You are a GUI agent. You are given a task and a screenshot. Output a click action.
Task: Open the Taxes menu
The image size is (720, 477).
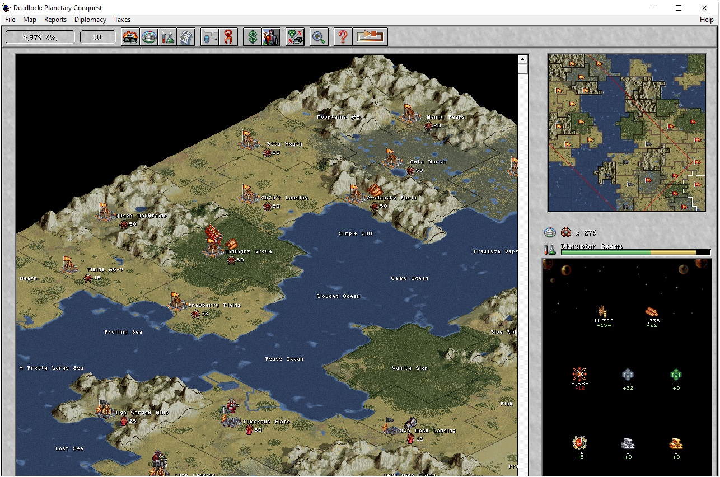point(122,20)
